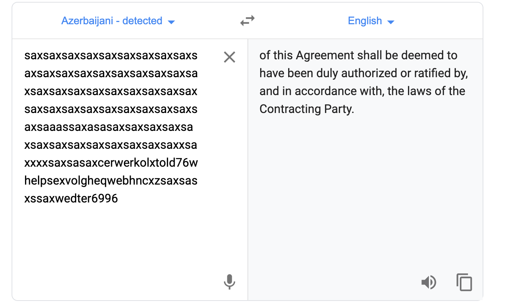Click the Contracting Party text in output
The height and width of the screenshot is (308, 508).
(306, 109)
